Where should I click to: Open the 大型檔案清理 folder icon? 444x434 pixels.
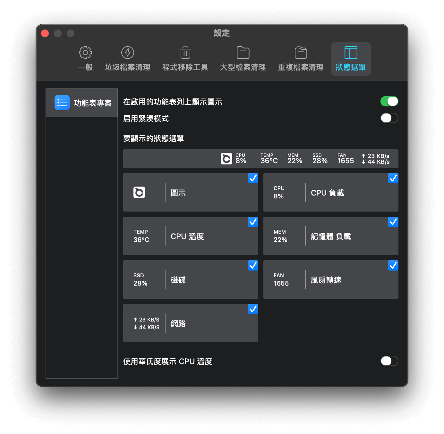pos(243,53)
